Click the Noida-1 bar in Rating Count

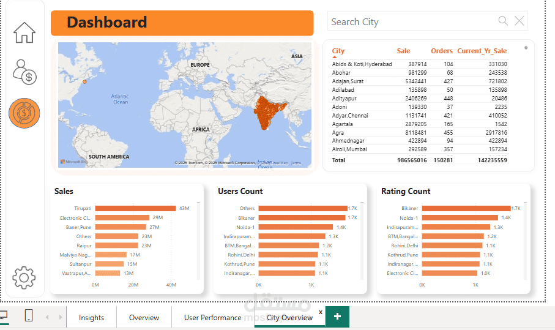[460, 217]
